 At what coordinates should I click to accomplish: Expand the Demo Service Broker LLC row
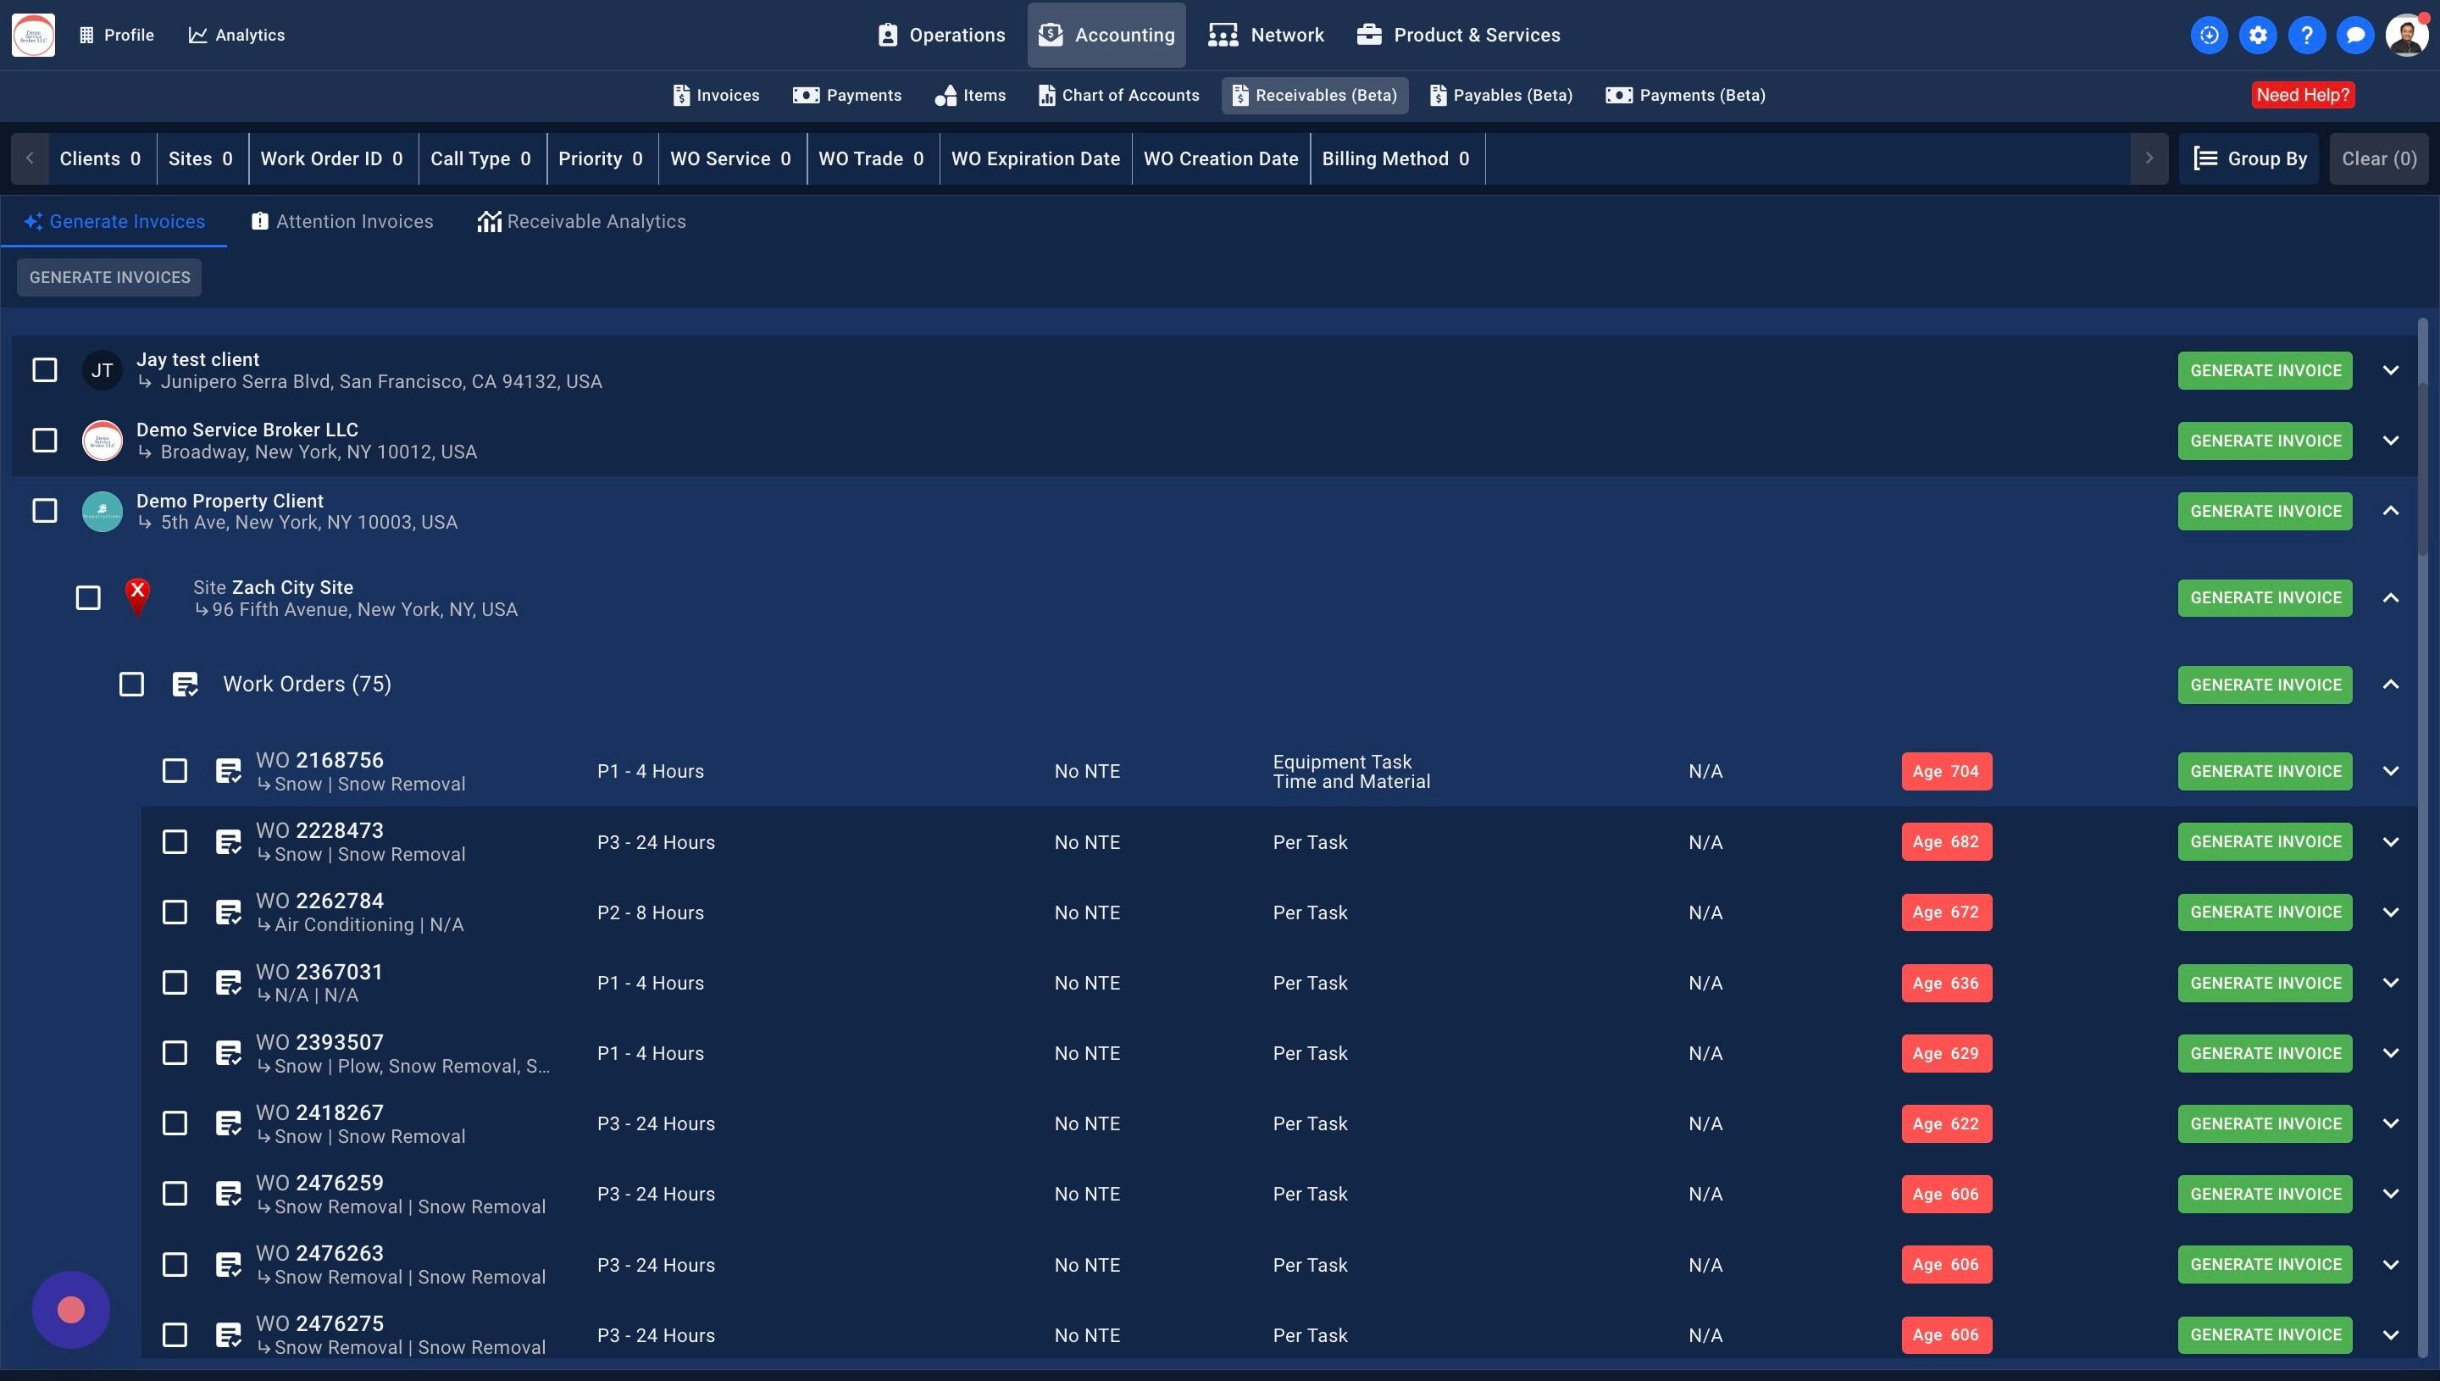click(2390, 441)
